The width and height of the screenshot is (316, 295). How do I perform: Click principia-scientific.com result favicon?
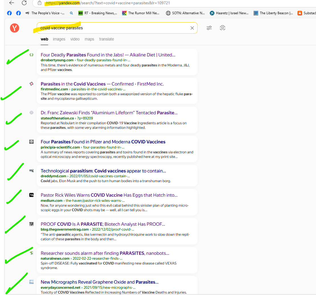31,142
